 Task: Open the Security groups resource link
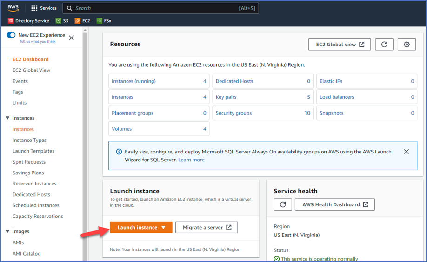[234, 113]
